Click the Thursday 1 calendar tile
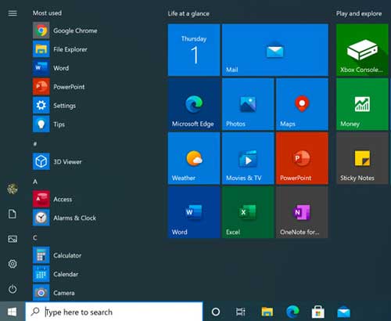Image resolution: width=391 pixels, height=321 pixels. (194, 50)
